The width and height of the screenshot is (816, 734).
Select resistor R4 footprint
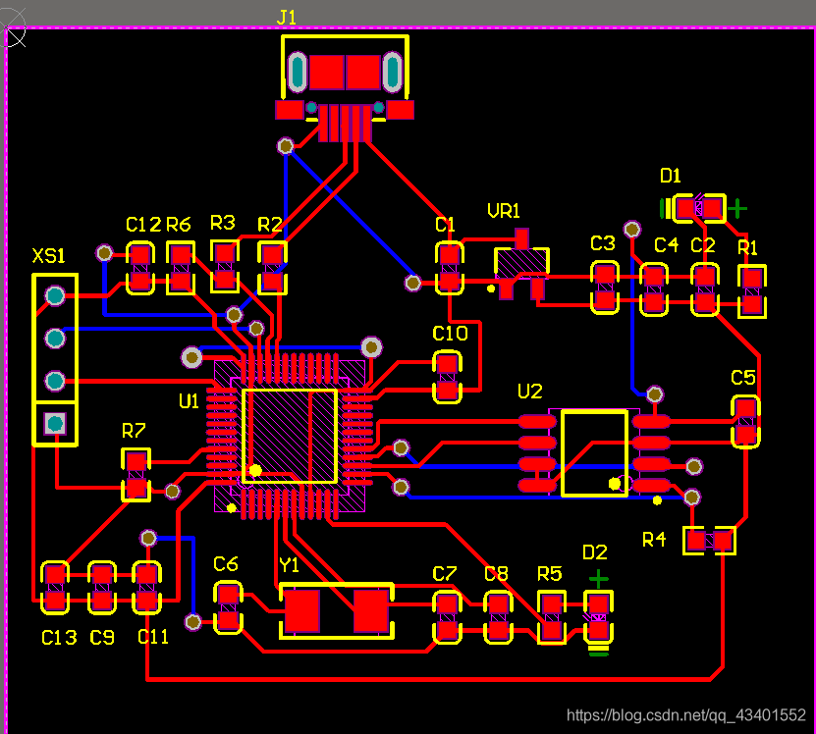[709, 541]
